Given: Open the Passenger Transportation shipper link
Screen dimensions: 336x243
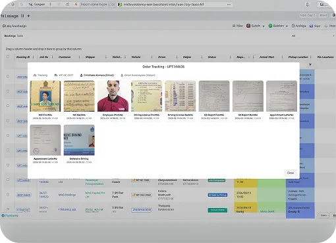Looking at the screenshot, I should click(94, 182).
